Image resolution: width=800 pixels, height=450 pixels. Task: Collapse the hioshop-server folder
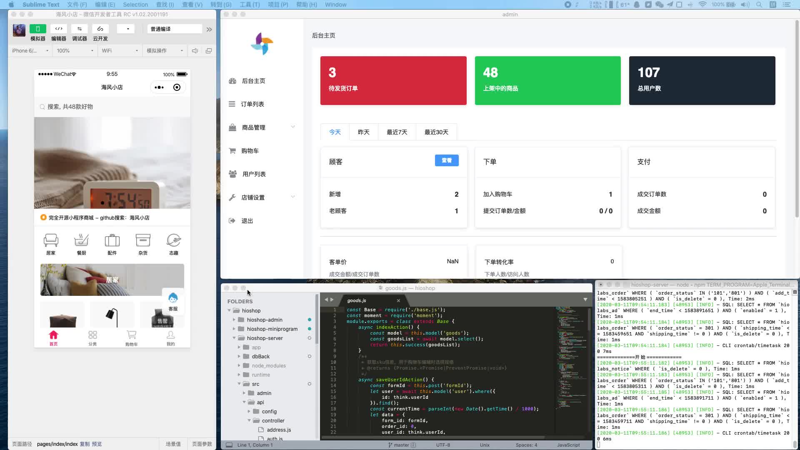tap(234, 338)
